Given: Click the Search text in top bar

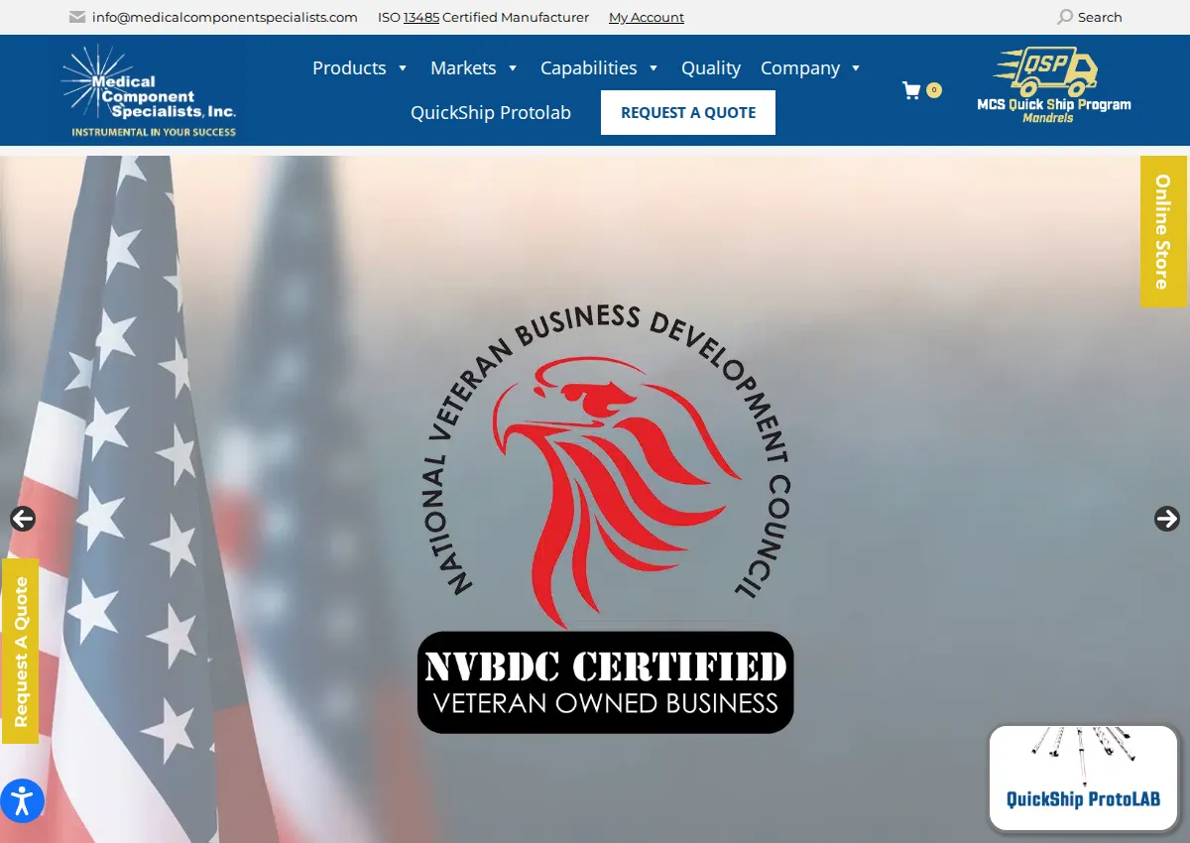Looking at the screenshot, I should click(x=1100, y=17).
